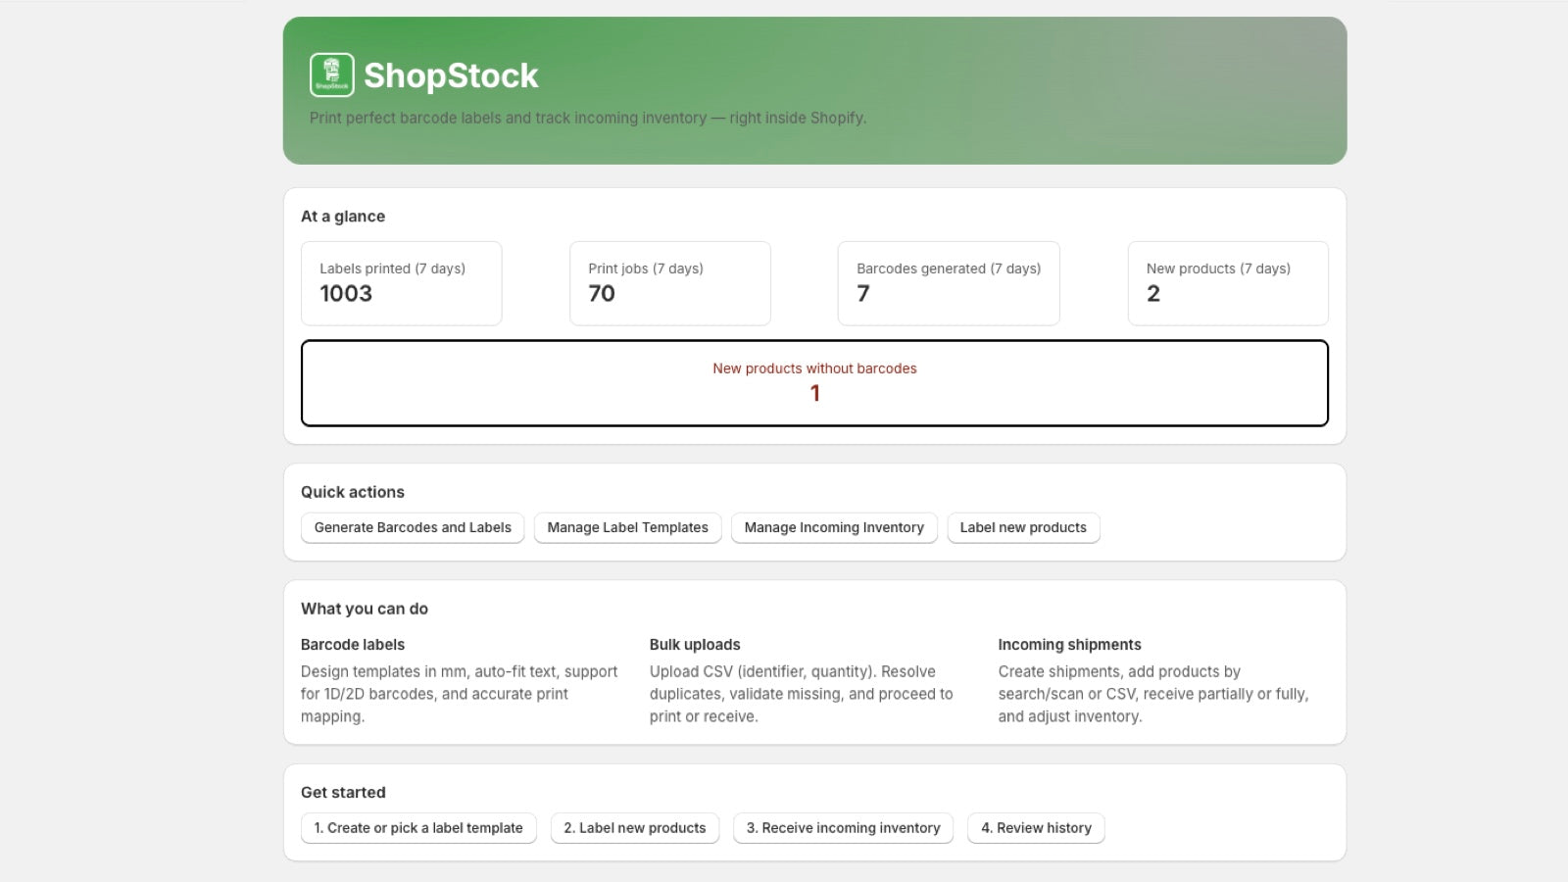The height and width of the screenshot is (882, 1568).
Task: Open step 4, Review history
Action: click(1036, 828)
